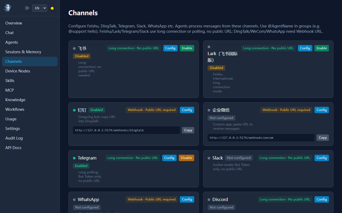Open Settings in the sidebar
Screen dimensions: 342x213
pyautogui.click(x=30, y=129)
